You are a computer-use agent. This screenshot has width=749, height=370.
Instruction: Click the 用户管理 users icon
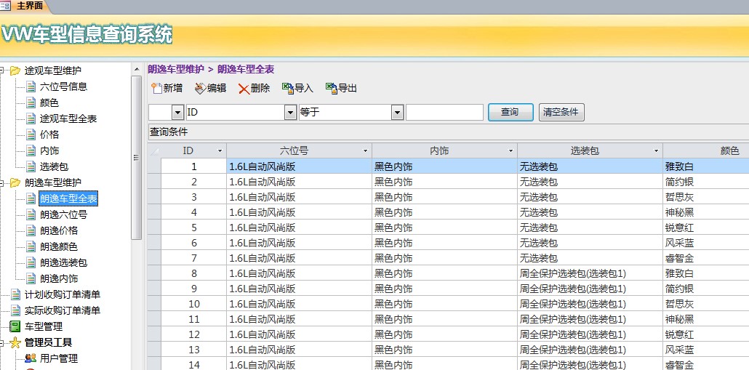click(31, 358)
